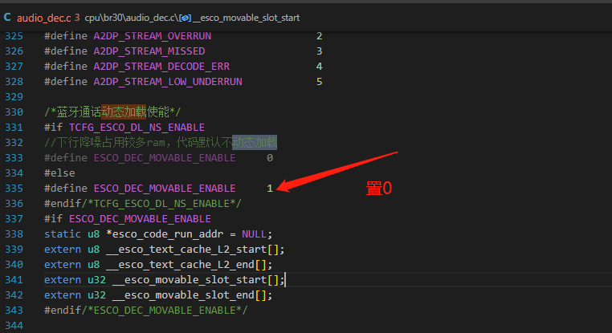Click the value 0 on line 333
The width and height of the screenshot is (612, 333).
[270, 158]
